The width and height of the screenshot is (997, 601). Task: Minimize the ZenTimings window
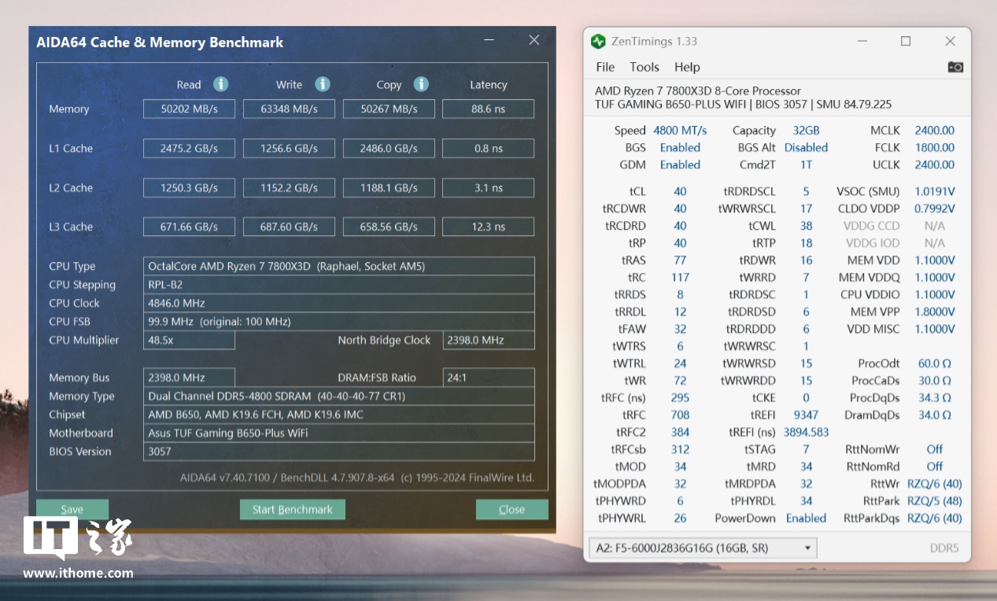coord(861,41)
